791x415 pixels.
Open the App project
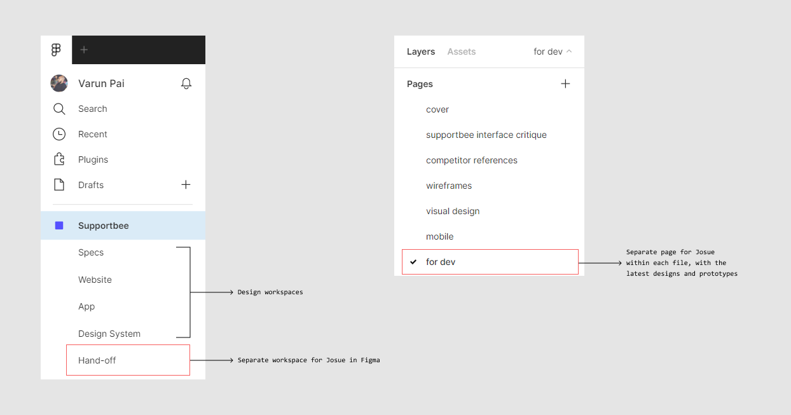[x=86, y=306]
